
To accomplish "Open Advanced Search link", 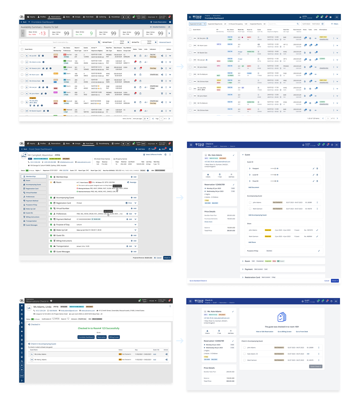I will click(x=165, y=42).
